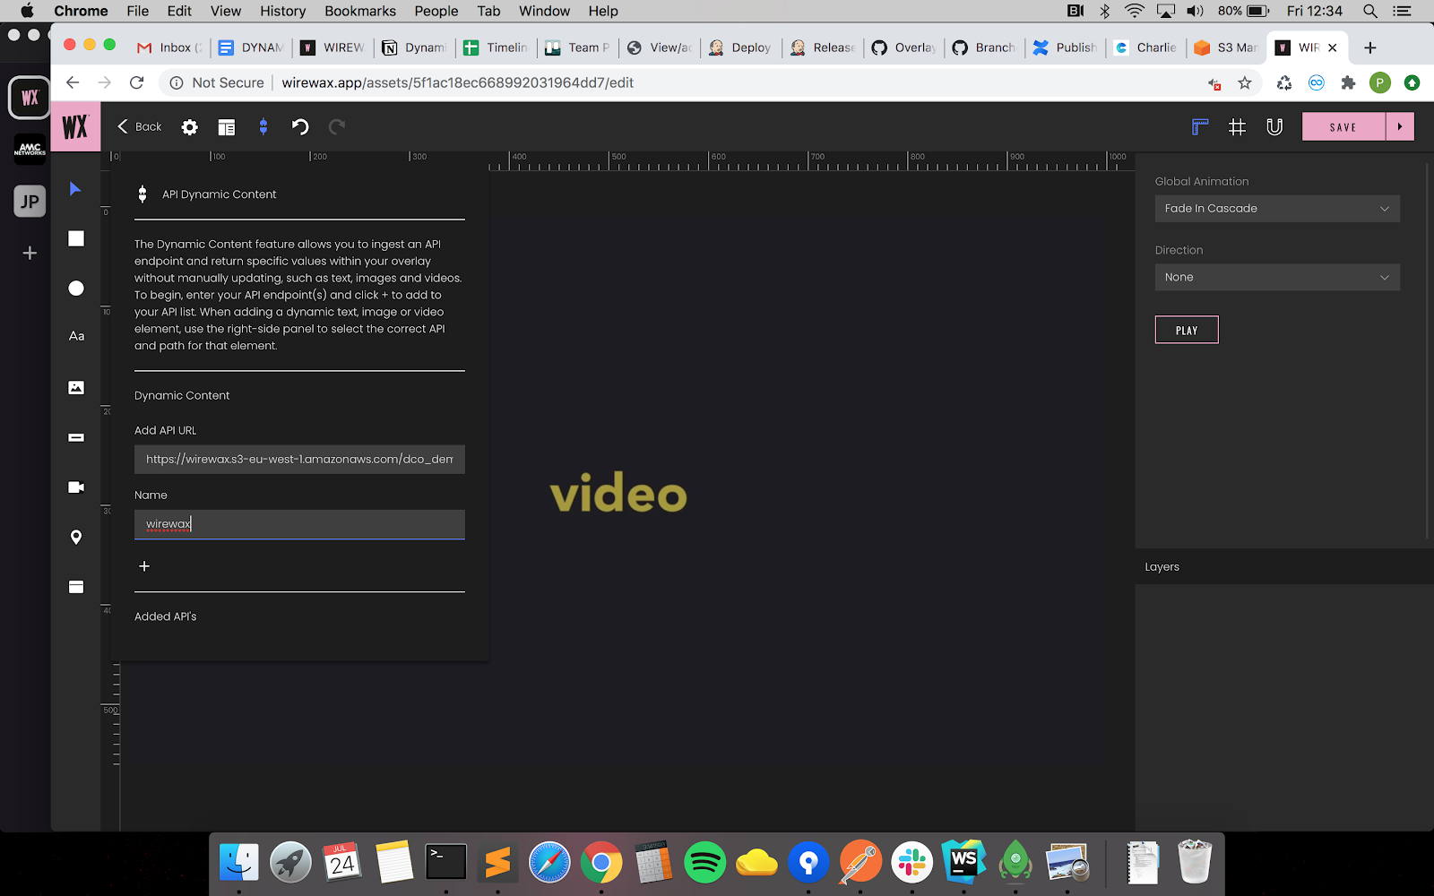
Task: Pick the video camera element tool
Action: pos(76,487)
